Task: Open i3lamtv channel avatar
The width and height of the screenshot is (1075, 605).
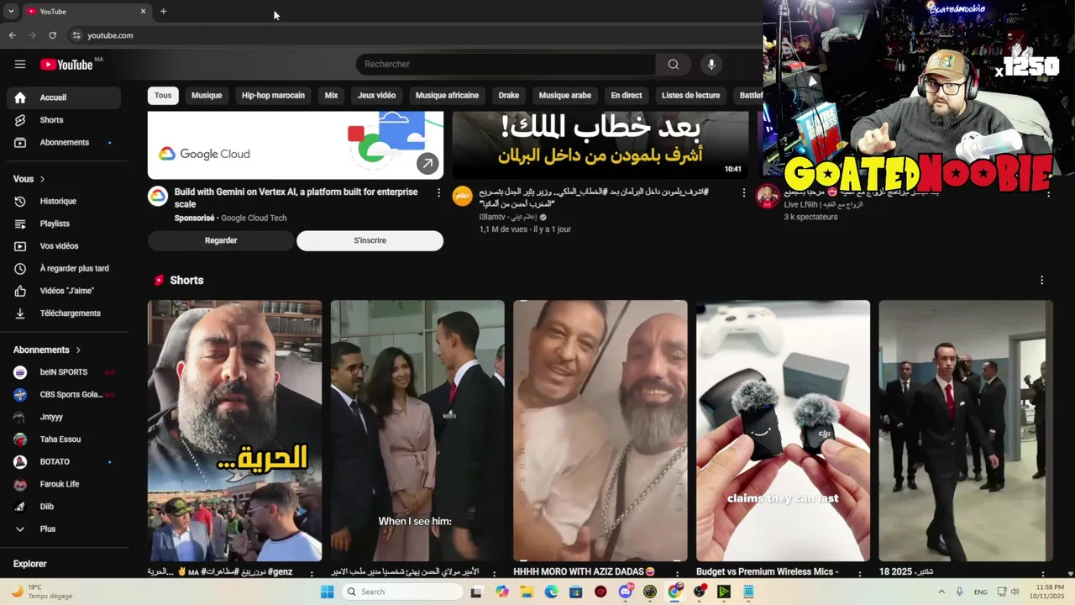Action: pyautogui.click(x=463, y=196)
